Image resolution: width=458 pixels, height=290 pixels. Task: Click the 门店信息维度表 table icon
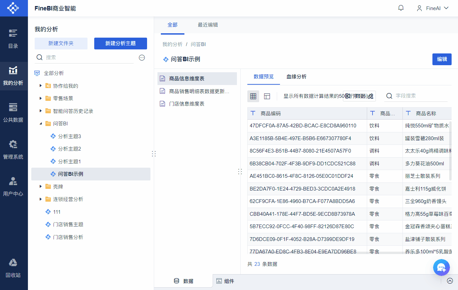163,104
